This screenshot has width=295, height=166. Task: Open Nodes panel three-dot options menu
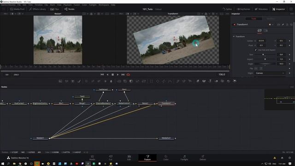292,87
